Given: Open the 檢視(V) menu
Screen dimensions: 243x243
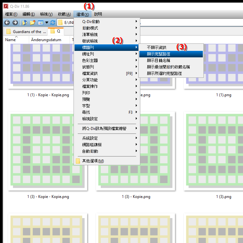Looking at the screenshot, I should pyautogui.click(x=46, y=14).
